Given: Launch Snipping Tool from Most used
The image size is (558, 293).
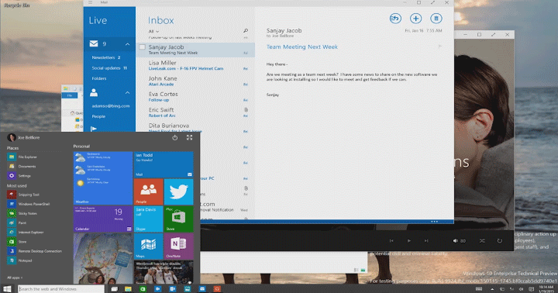Looking at the screenshot, I should (x=24, y=195).
